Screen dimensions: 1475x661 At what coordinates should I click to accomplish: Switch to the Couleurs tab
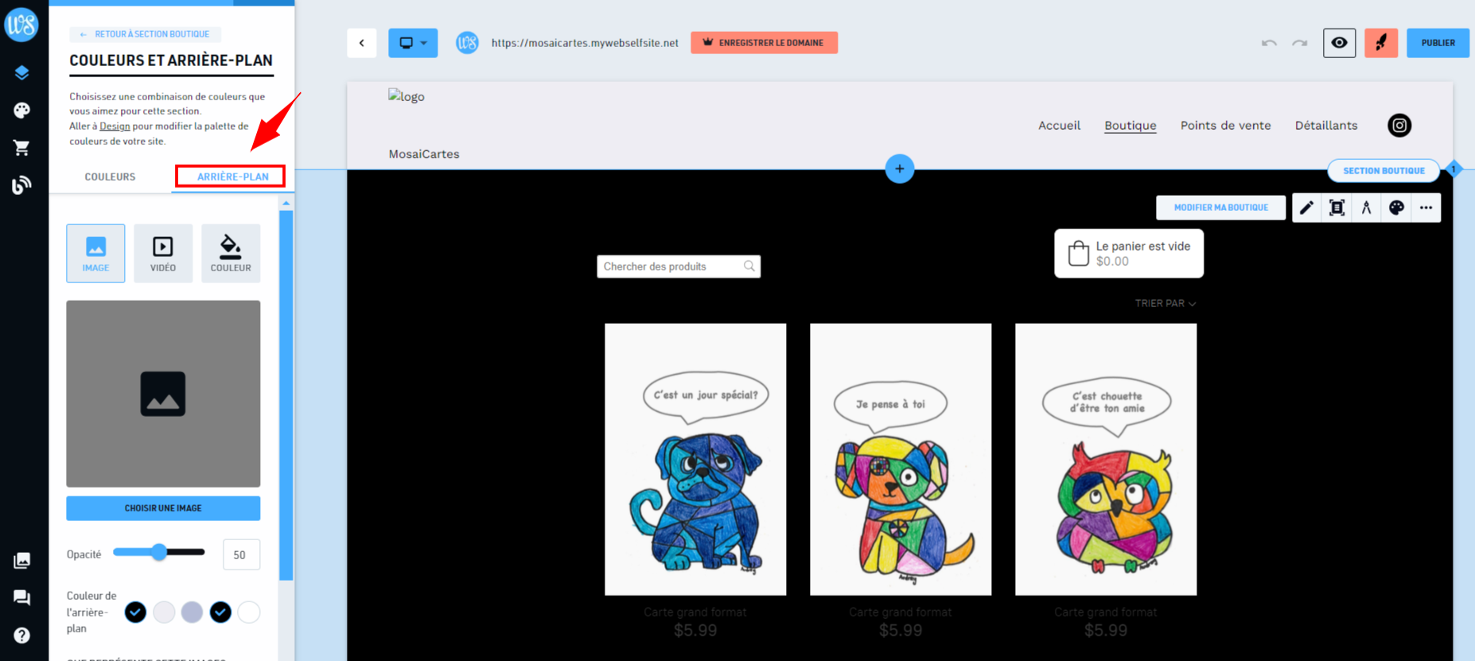[x=110, y=177]
